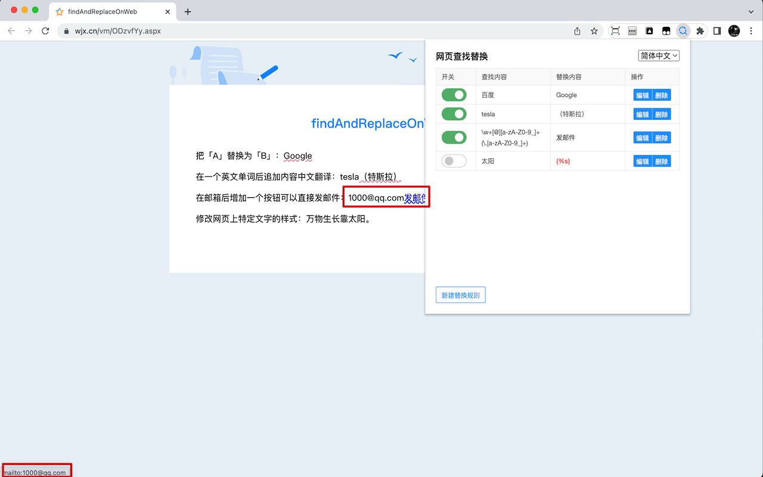
Task: Click the padlock icon in the address bar
Action: pyautogui.click(x=66, y=30)
